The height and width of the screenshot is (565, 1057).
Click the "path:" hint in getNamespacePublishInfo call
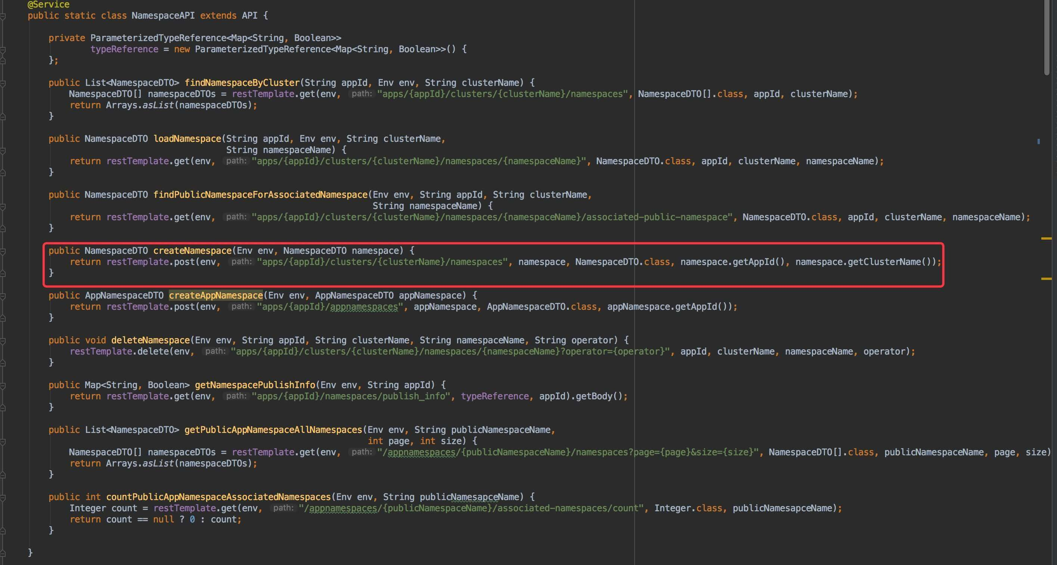coord(236,396)
